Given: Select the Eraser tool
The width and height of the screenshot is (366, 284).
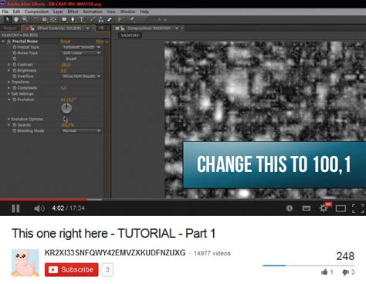Looking at the screenshot, I should [x=110, y=19].
